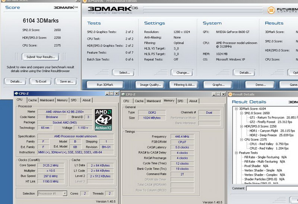The height and width of the screenshot is (204, 298).
Task: Click the 6104 3DMarks score text
Action: (41, 21)
